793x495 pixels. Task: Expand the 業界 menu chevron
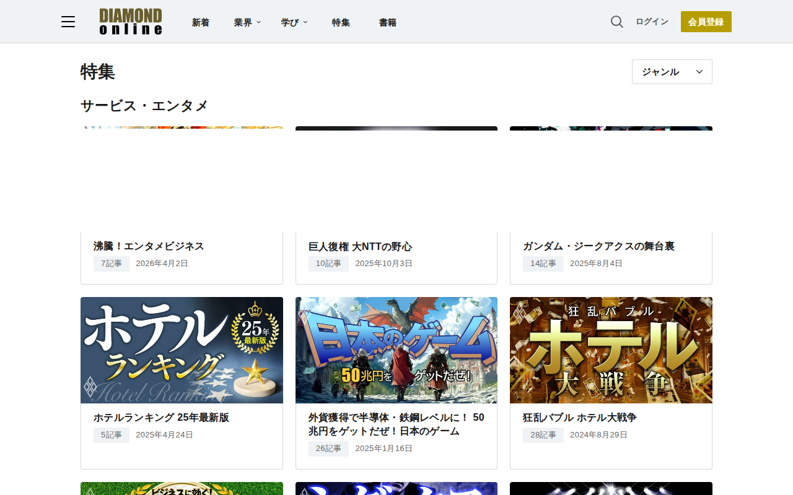(x=259, y=22)
